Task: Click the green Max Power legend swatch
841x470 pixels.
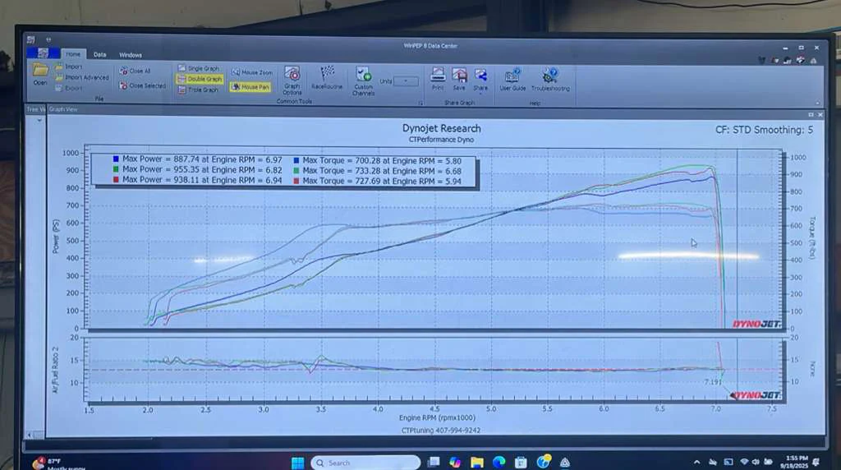Action: click(115, 169)
